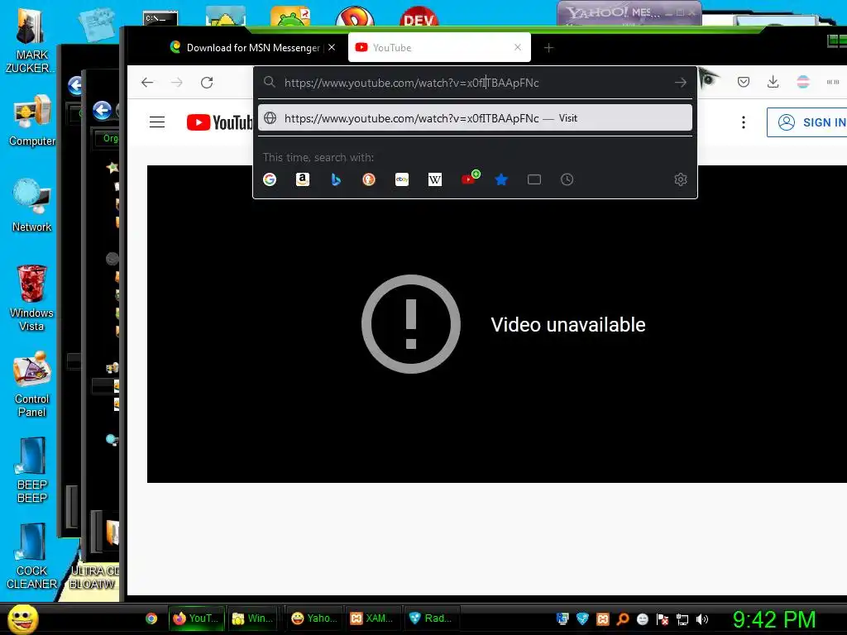
Task: Click the 9:42 PM clock
Action: [x=774, y=619]
